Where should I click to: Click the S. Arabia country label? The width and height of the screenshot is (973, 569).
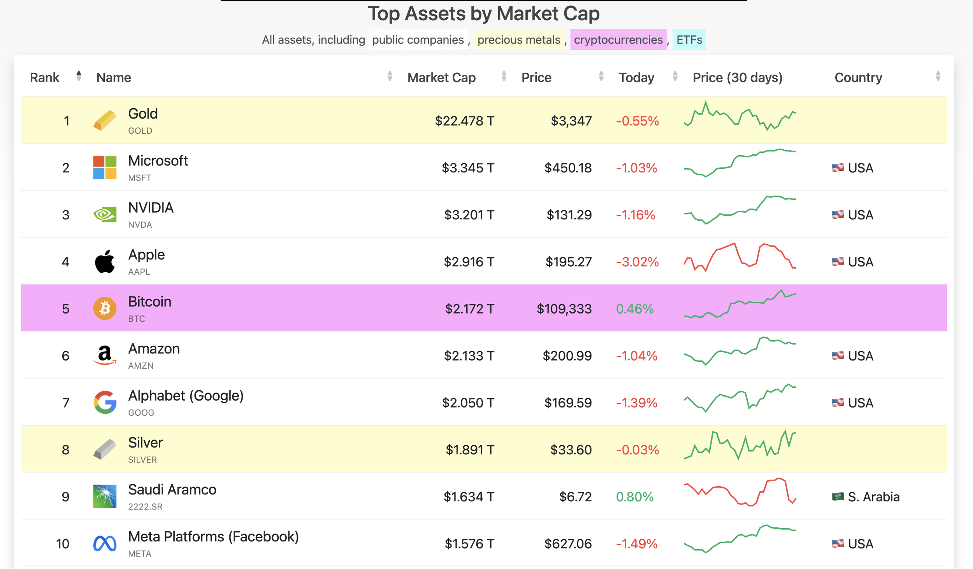point(873,497)
